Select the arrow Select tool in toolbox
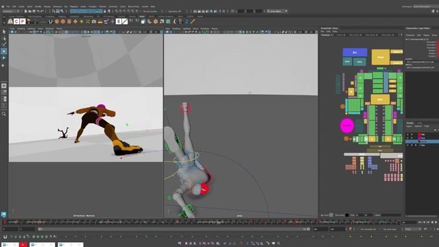The width and height of the screenshot is (439, 247). [4, 32]
